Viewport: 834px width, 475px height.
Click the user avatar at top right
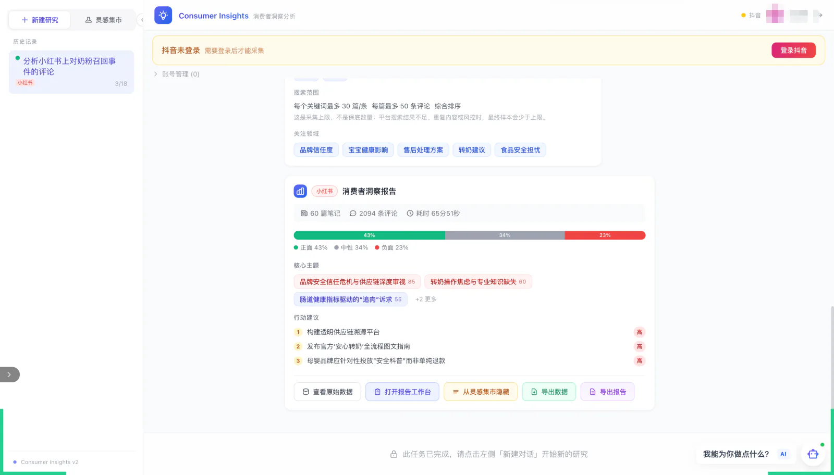[x=775, y=14]
